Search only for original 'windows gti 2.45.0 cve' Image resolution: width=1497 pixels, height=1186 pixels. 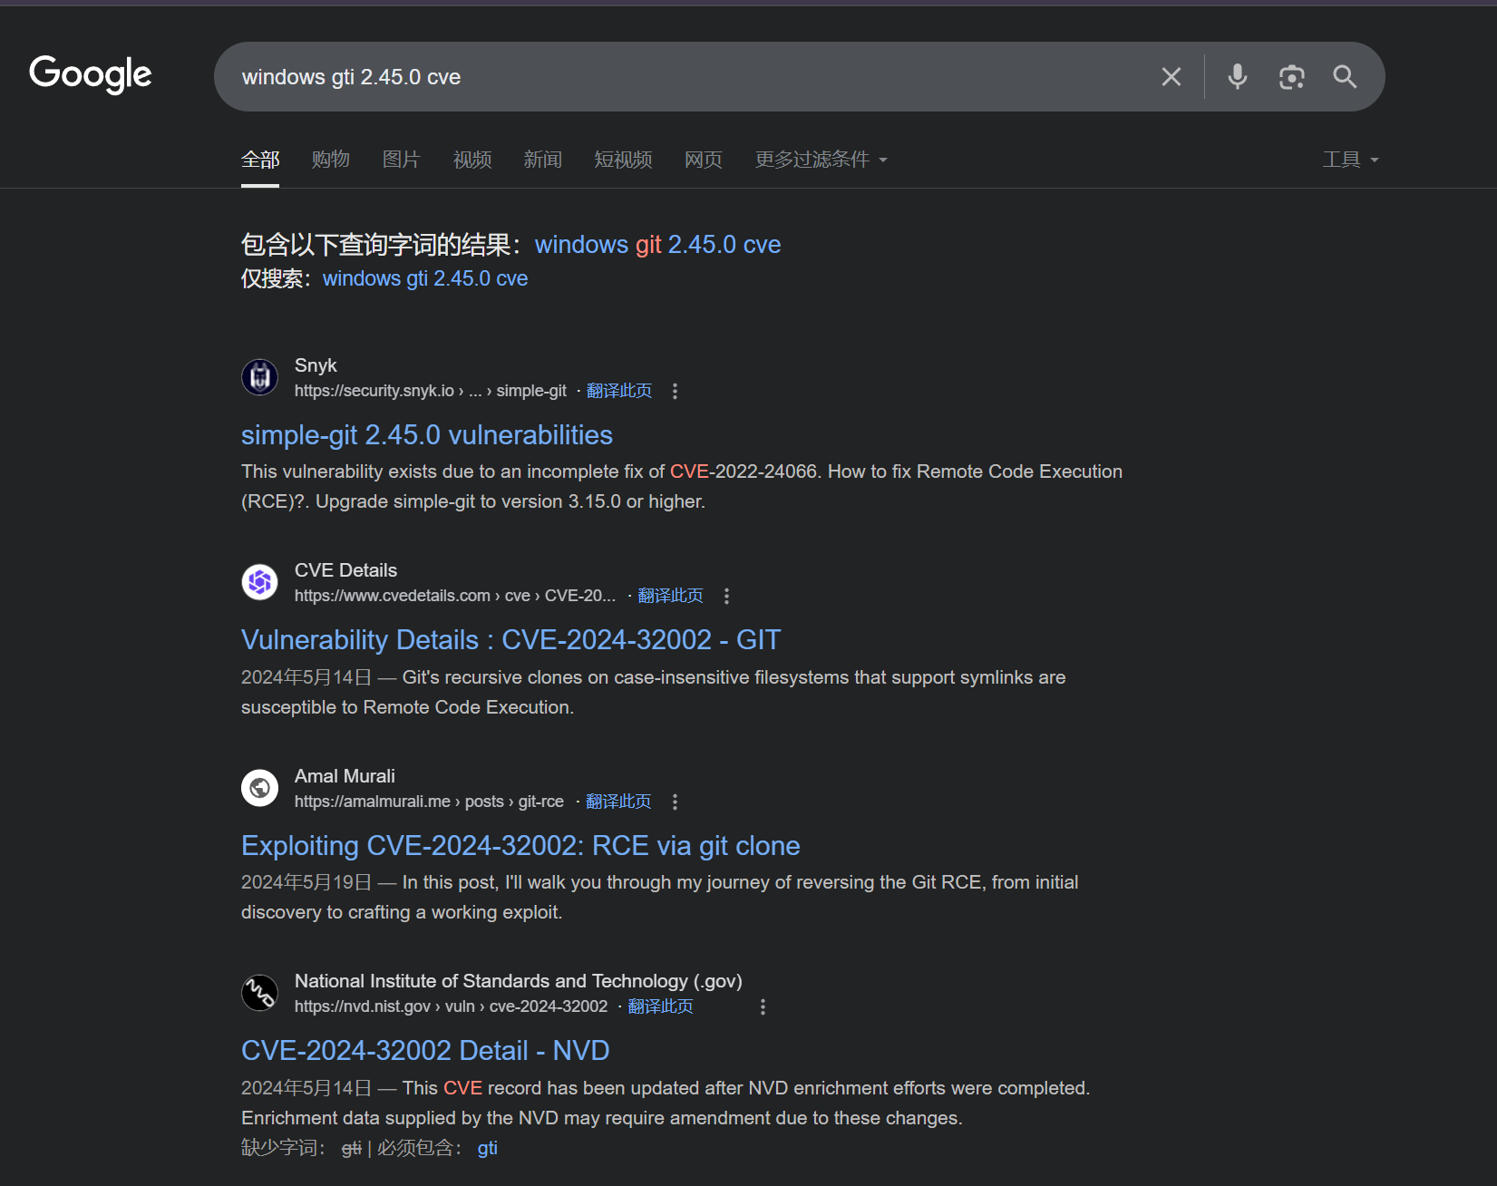tap(424, 278)
